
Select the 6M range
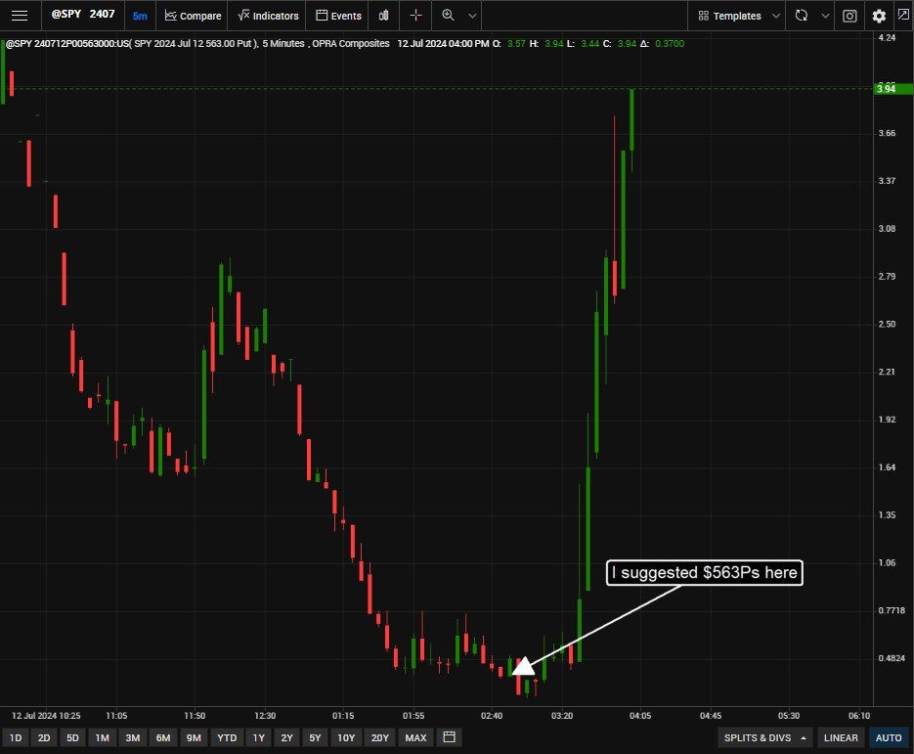pyautogui.click(x=163, y=737)
